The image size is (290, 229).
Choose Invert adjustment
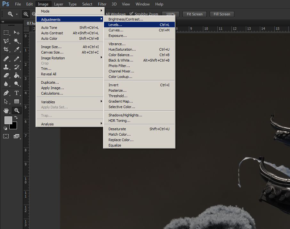[x=139, y=85]
